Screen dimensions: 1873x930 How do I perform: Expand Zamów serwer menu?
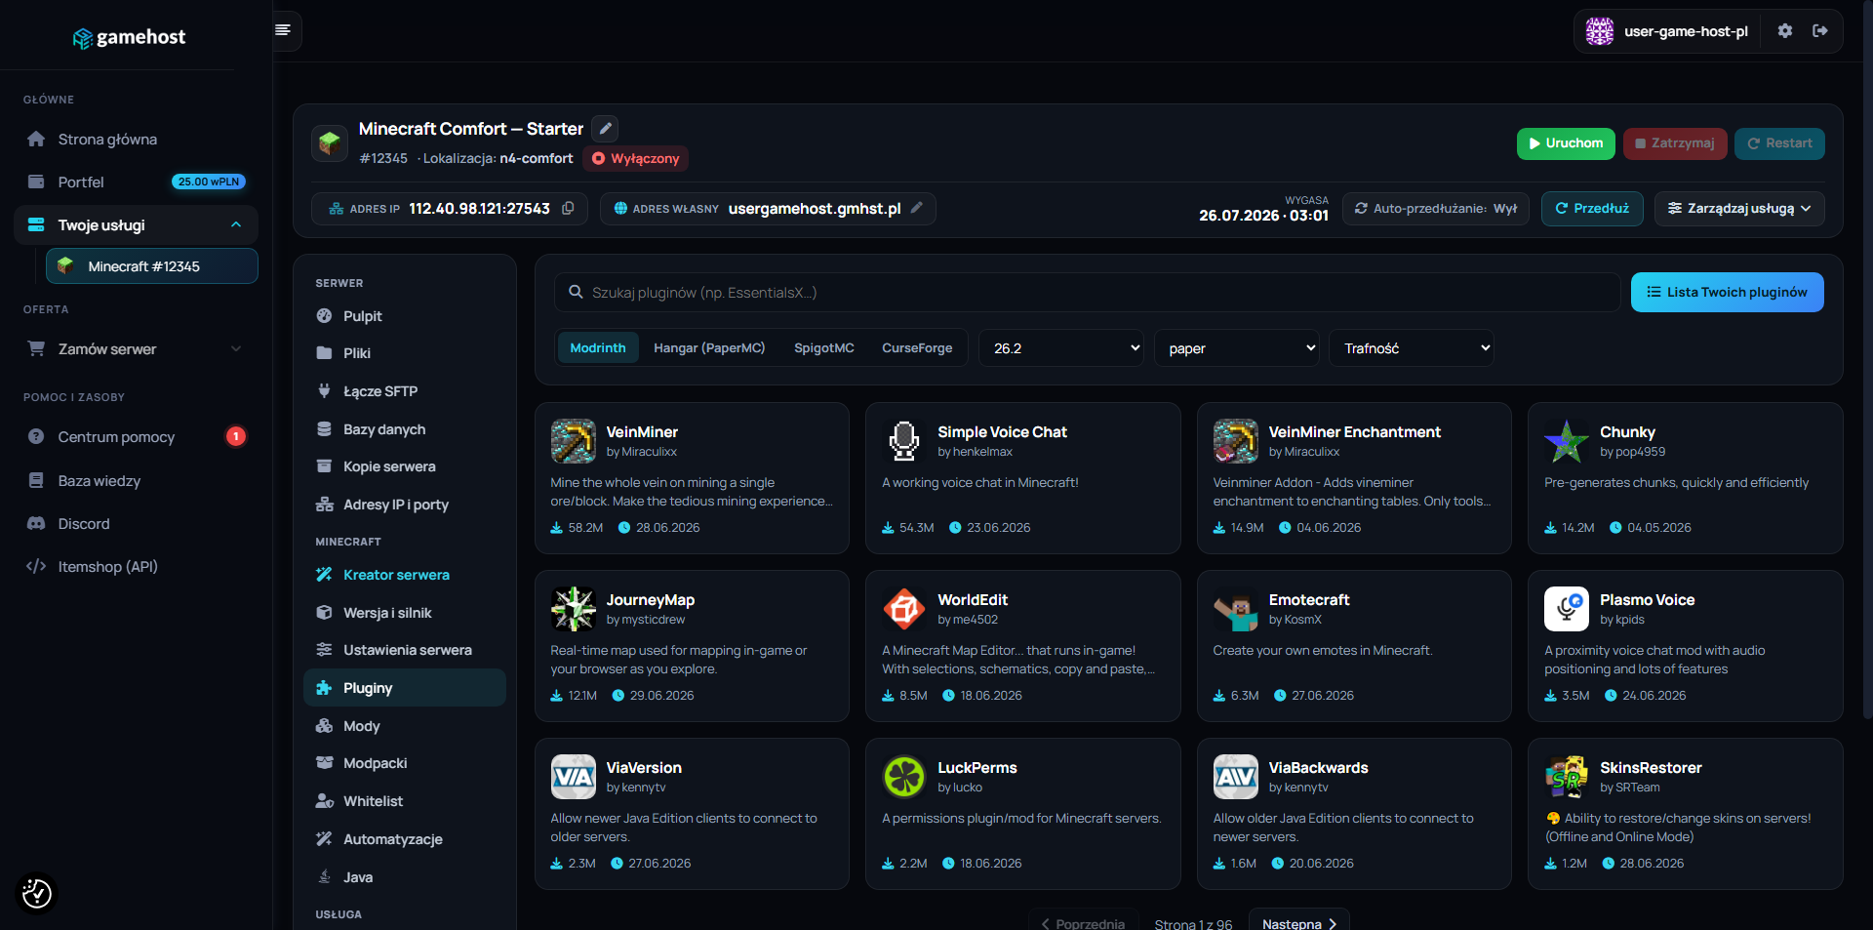click(x=137, y=348)
